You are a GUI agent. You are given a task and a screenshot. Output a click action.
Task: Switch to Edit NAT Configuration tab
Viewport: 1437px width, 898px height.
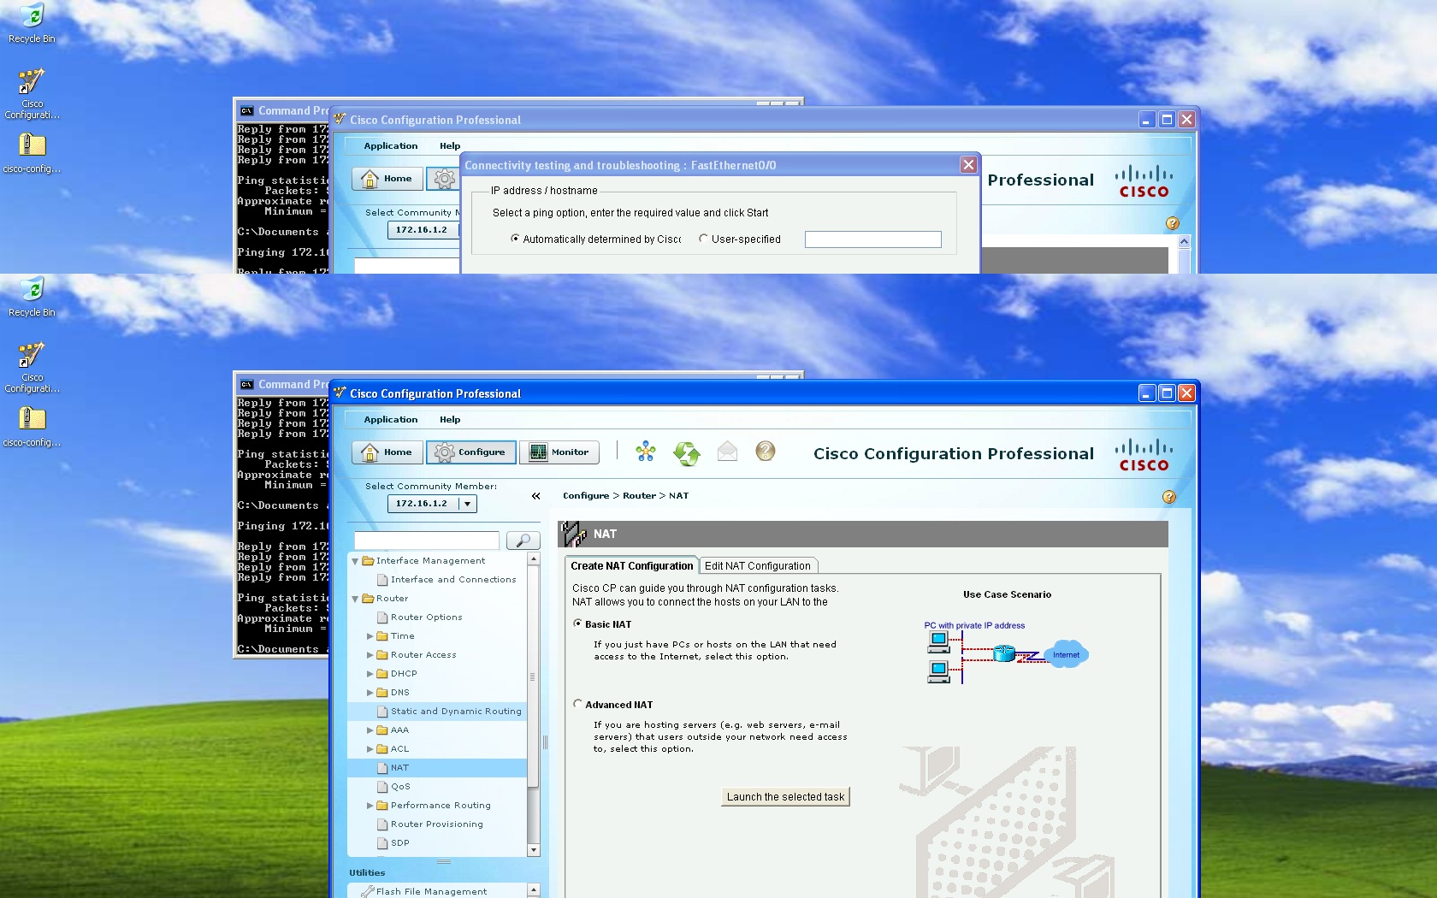pos(757,566)
